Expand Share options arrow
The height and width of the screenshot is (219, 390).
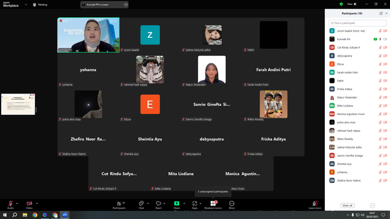pos(184,203)
